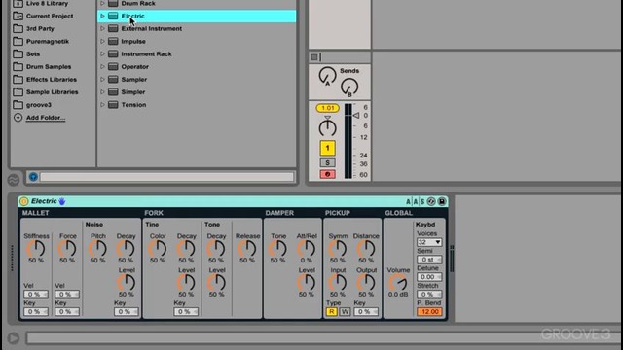
Task: Solo the track with S button
Action: pos(327,162)
